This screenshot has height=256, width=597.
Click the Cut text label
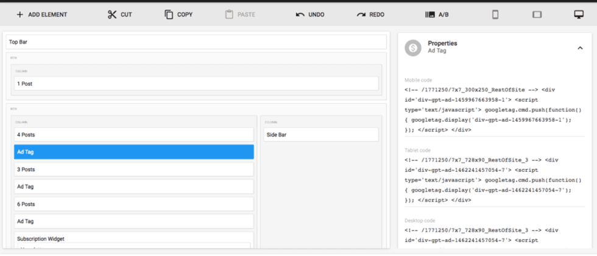coord(127,15)
